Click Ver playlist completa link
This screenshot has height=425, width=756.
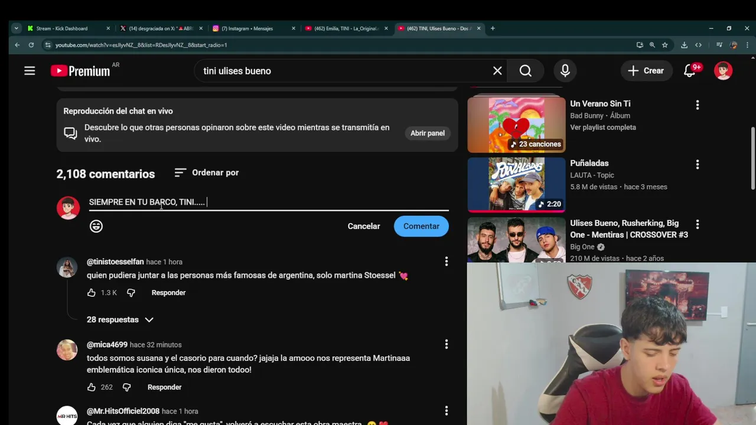(603, 127)
